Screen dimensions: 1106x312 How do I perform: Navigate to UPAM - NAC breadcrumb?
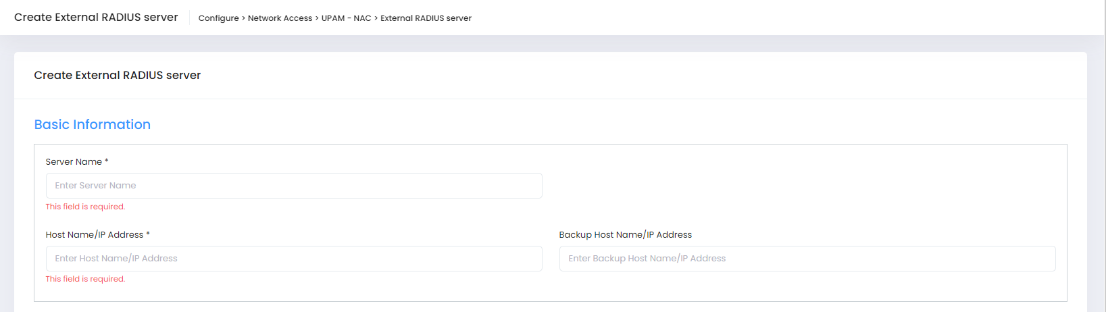[x=346, y=18]
